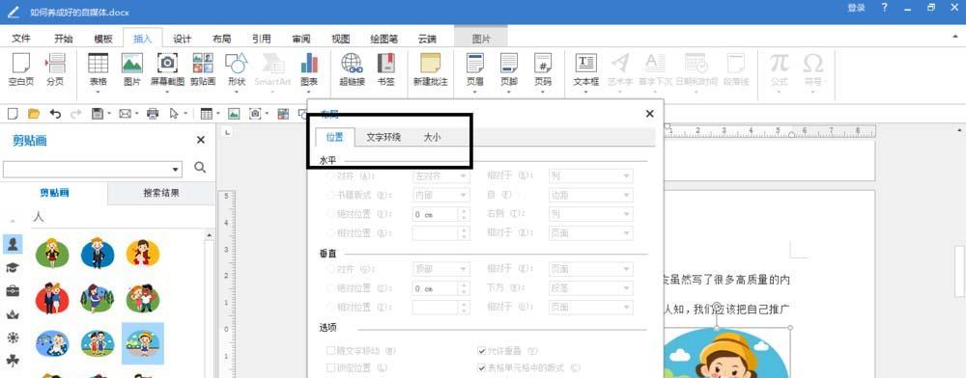Viewport: 966px width, 378px height.
Task: Open the 边距 (margin) dropdown
Action: (591, 196)
